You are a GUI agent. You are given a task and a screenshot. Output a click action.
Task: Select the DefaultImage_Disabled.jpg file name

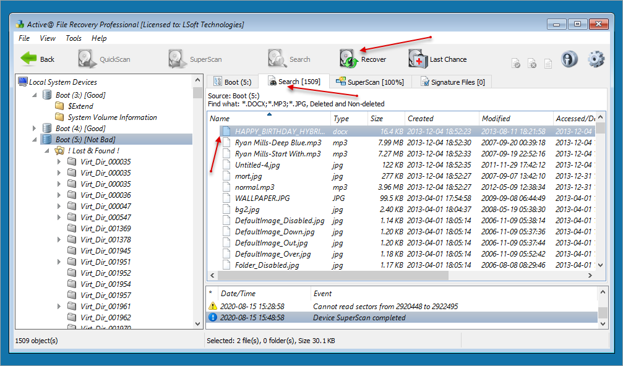[279, 220]
